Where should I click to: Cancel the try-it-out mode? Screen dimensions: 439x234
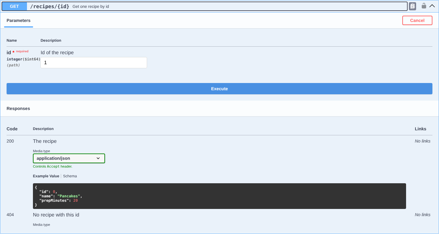point(417,20)
